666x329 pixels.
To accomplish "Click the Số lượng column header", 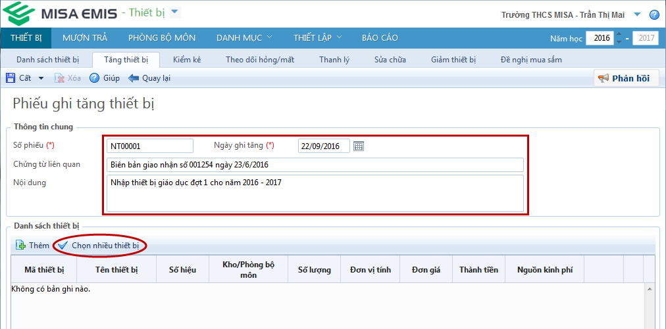I will coord(315,269).
